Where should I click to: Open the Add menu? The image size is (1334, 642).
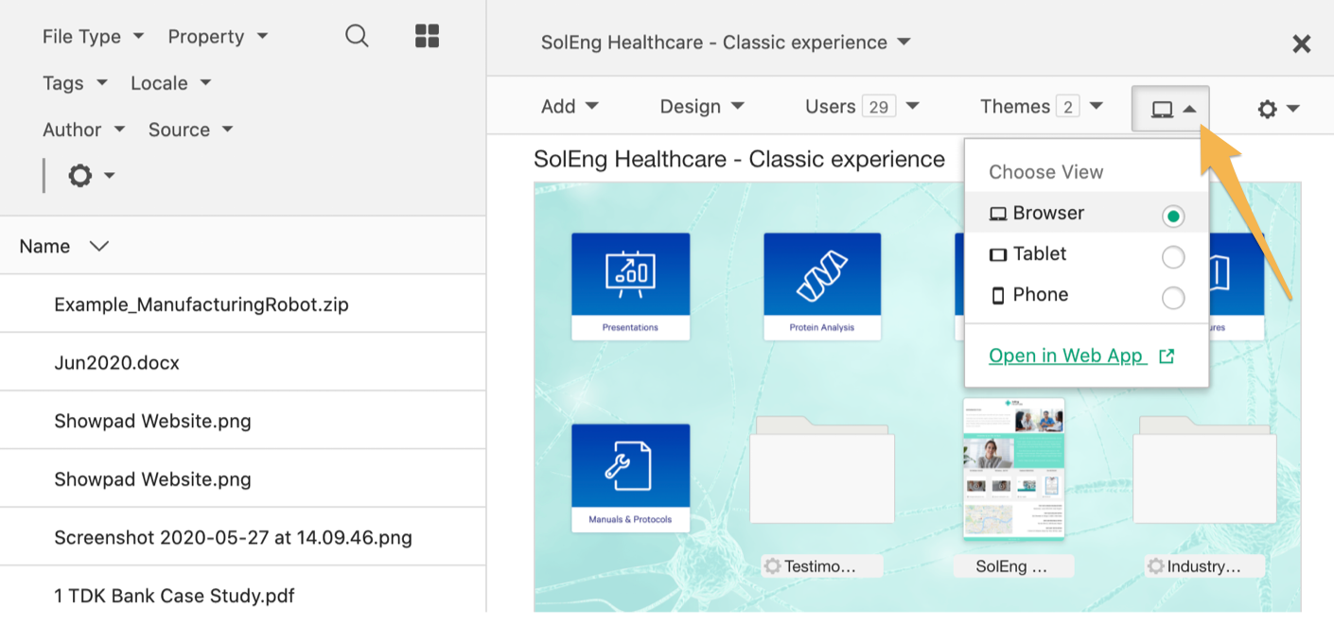point(570,107)
